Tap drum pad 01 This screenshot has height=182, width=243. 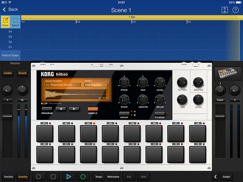45,133
